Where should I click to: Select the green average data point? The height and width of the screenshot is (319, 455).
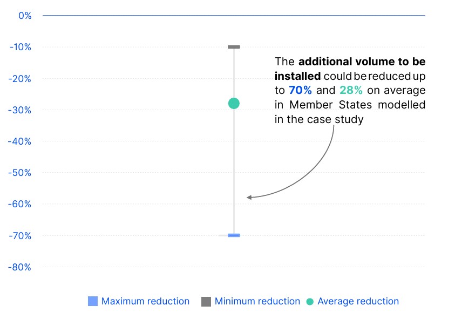[x=234, y=104]
